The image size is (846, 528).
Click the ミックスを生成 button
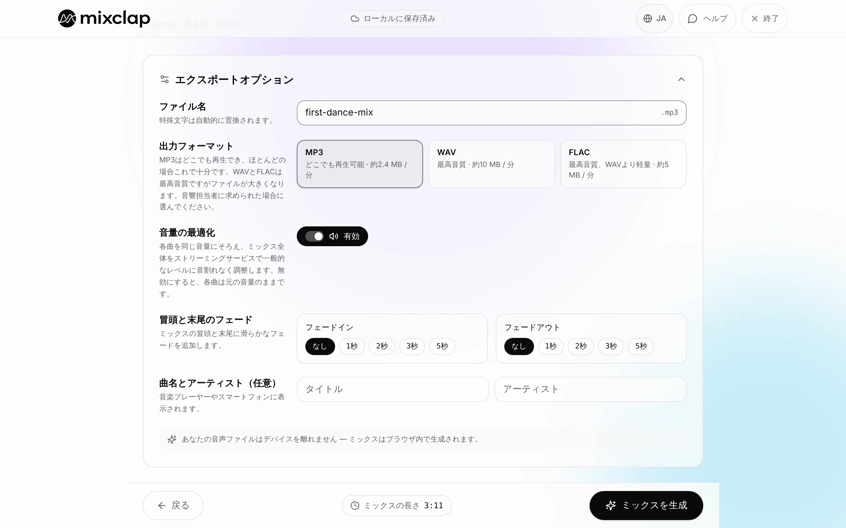646,505
